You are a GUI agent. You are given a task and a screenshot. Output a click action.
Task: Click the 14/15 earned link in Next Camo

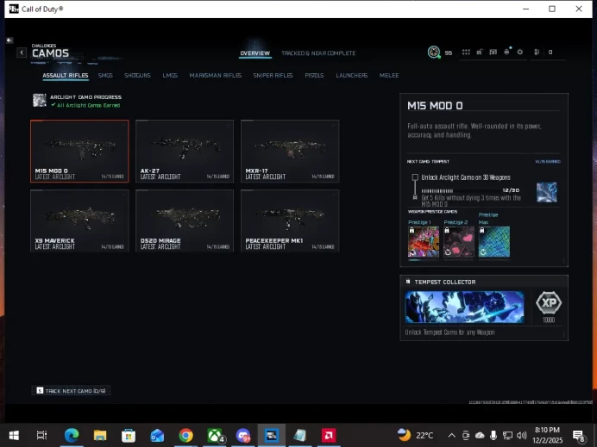click(548, 162)
